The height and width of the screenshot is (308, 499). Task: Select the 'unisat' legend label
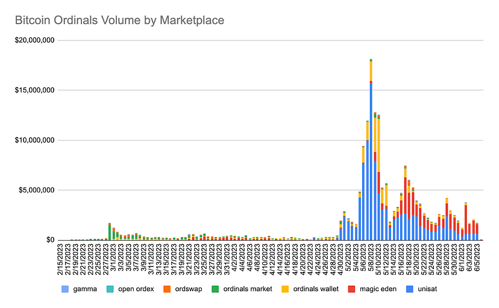click(427, 289)
